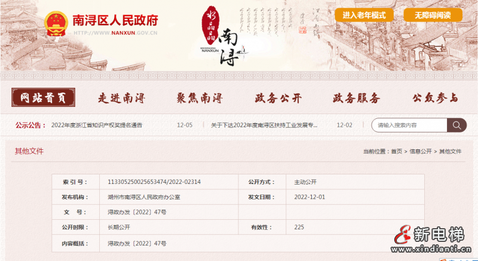
Task: Open 2022年度浙江省知识产权奖提名通告 announcement
Action: tap(97, 125)
